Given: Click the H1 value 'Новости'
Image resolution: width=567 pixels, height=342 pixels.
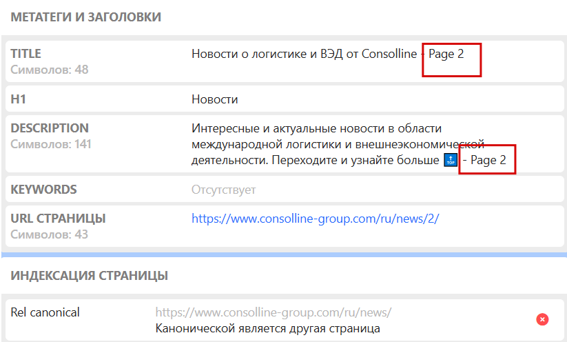Looking at the screenshot, I should [215, 99].
